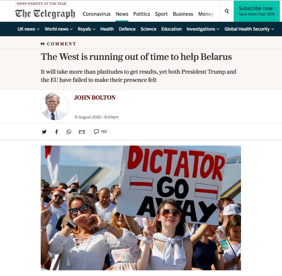Open author John Bolton's name link

coord(95,98)
